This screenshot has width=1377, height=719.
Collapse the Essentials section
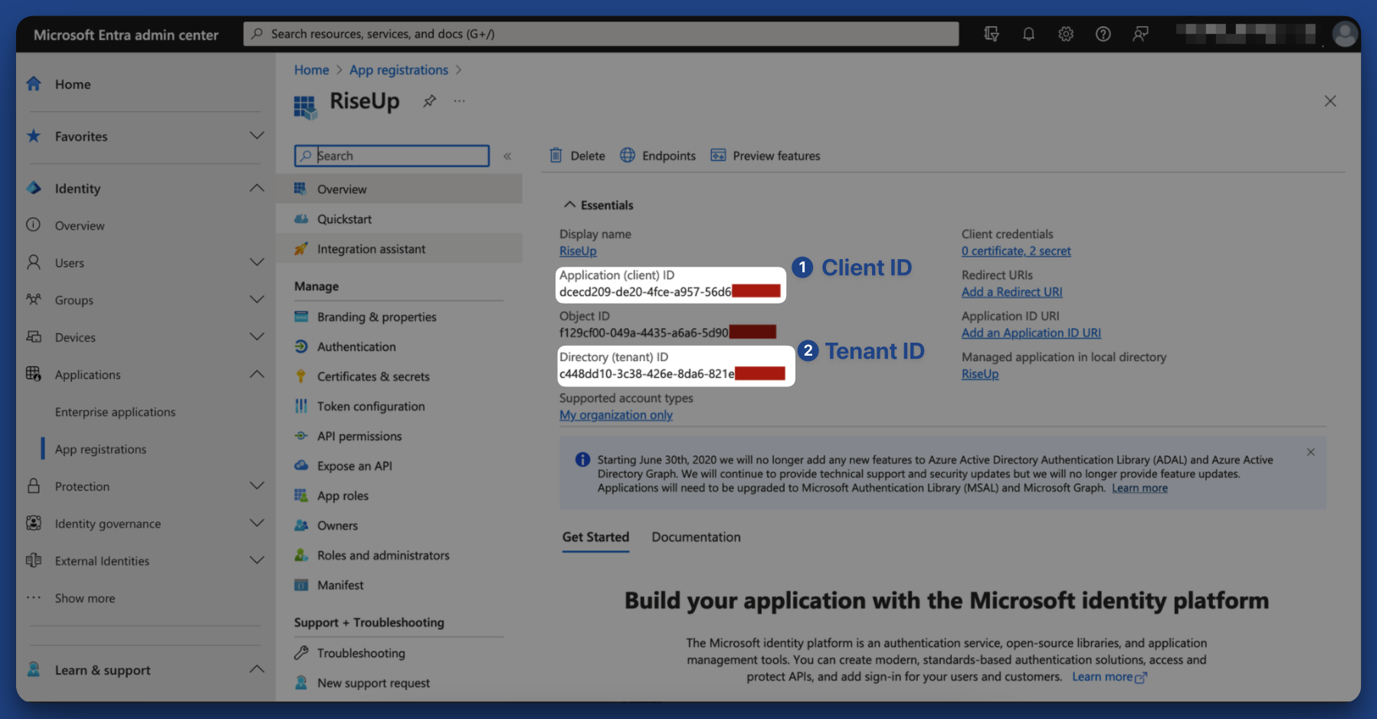point(570,205)
